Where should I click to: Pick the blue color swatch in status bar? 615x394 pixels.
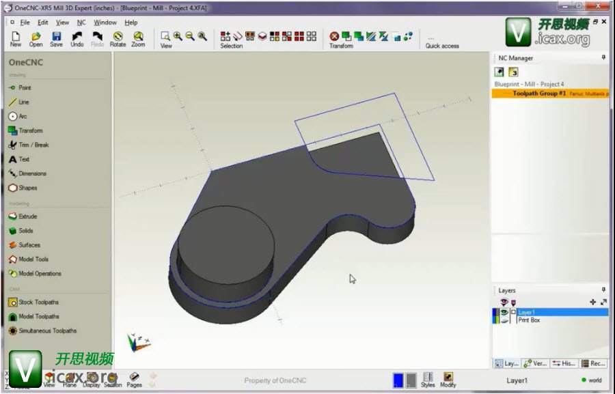pos(398,380)
